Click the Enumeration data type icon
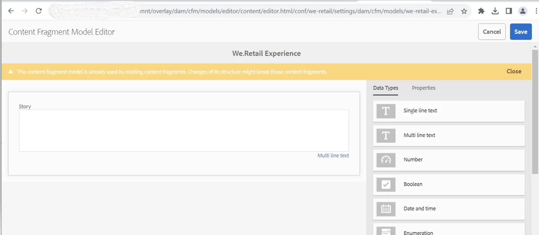539x235 pixels. [x=386, y=231]
